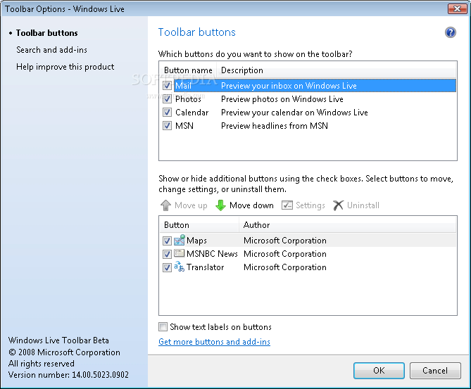This screenshot has height=389, width=471.
Task: Uncheck the Photos button checkbox
Action: [x=167, y=99]
